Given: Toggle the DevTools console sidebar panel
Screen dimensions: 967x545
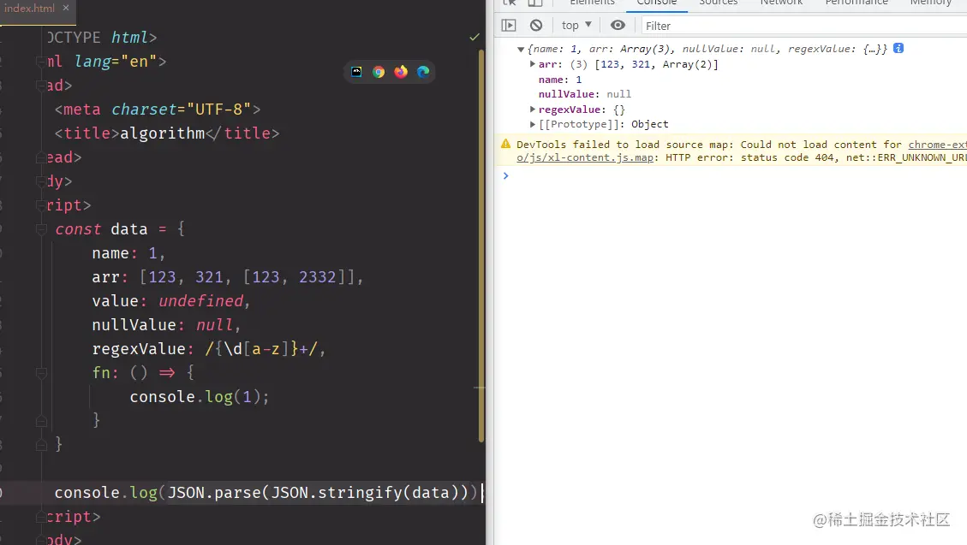Looking at the screenshot, I should pyautogui.click(x=509, y=26).
